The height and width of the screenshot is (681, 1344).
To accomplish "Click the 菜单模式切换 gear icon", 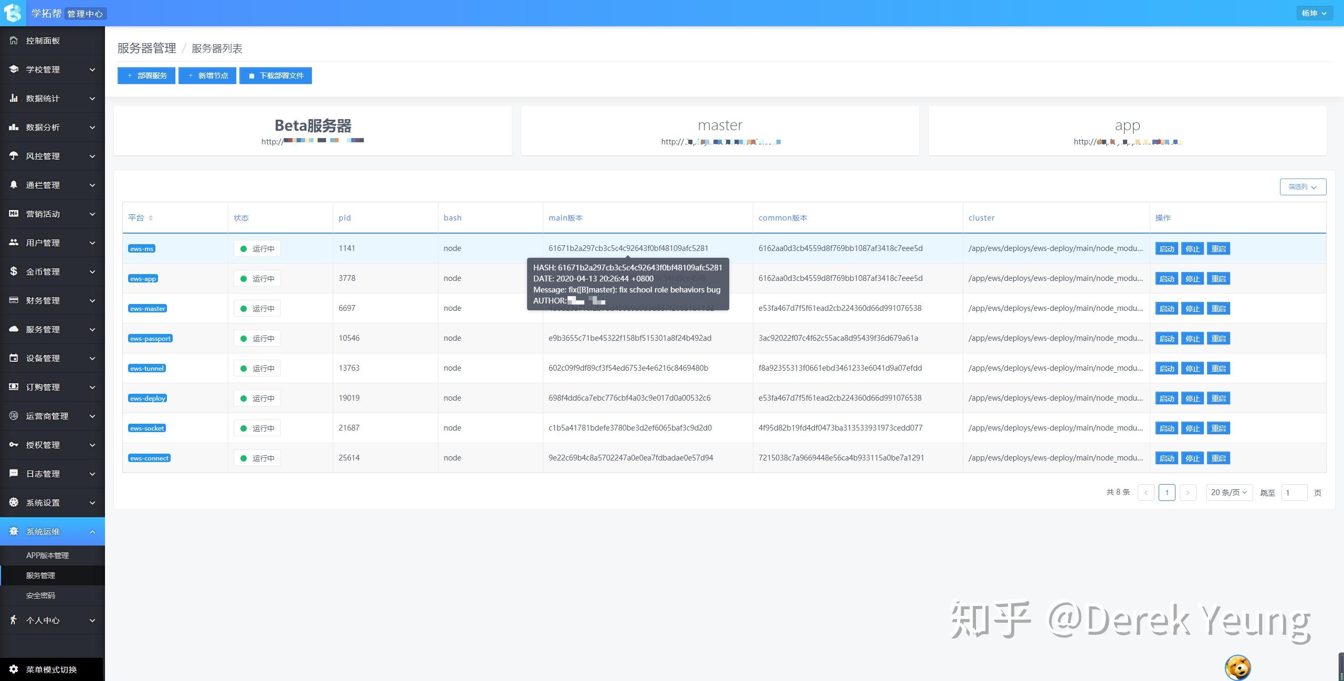I will pos(14,669).
